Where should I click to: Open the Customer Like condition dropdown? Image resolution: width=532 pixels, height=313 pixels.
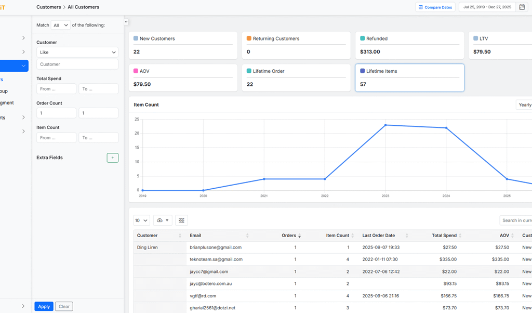(77, 52)
